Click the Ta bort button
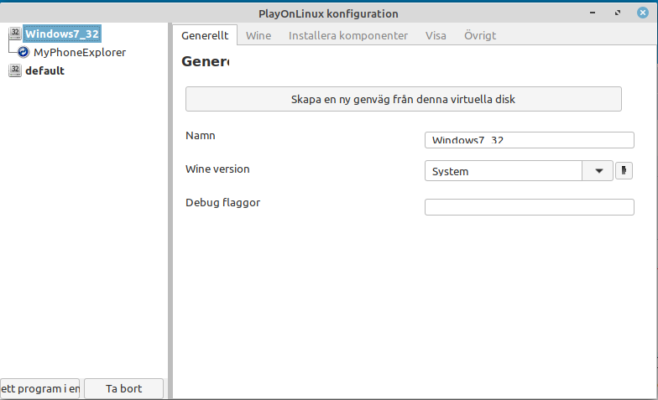The image size is (658, 400). [124, 389]
